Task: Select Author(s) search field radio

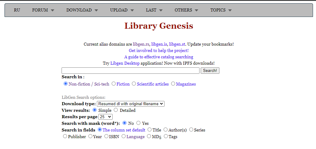Action: click(166, 130)
